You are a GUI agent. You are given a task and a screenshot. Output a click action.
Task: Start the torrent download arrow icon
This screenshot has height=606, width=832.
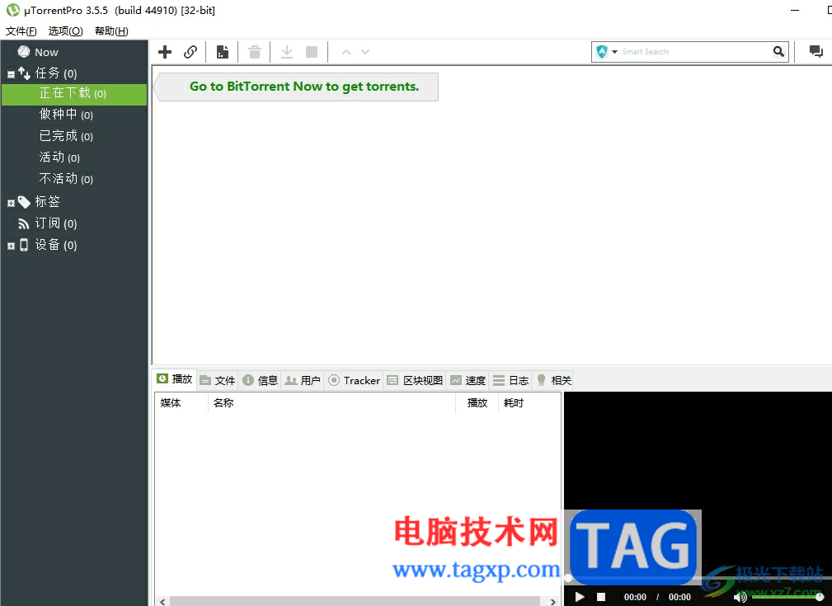(x=286, y=52)
